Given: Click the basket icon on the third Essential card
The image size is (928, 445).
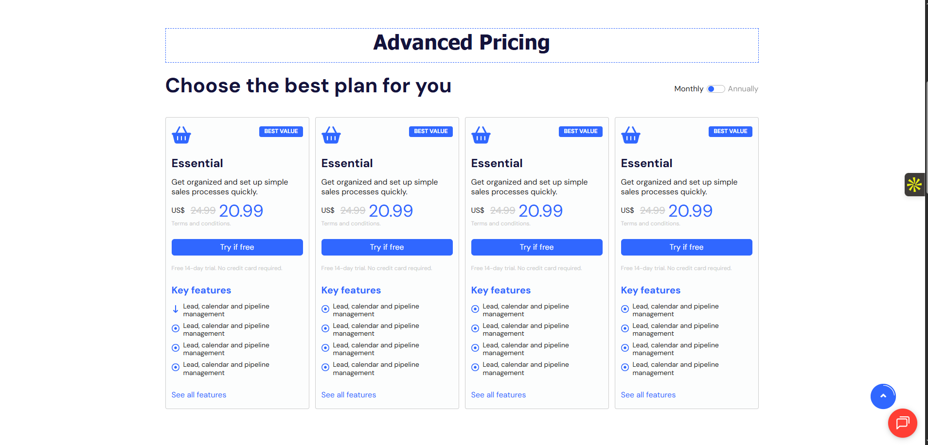Looking at the screenshot, I should pos(481,135).
